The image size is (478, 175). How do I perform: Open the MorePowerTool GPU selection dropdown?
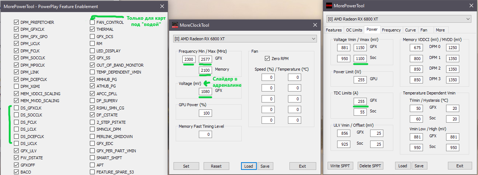point(399,19)
